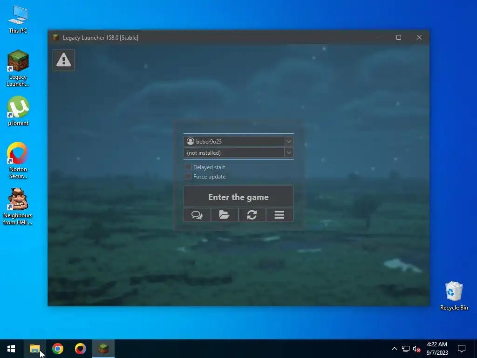The width and height of the screenshot is (477, 358).
Task: Click the (not installed) version field
Action: (x=238, y=152)
